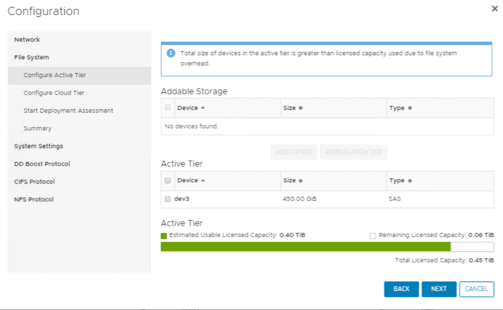The image size is (503, 310).
Task: Click the green Estimated Usable legend swatch
Action: pyautogui.click(x=163, y=236)
